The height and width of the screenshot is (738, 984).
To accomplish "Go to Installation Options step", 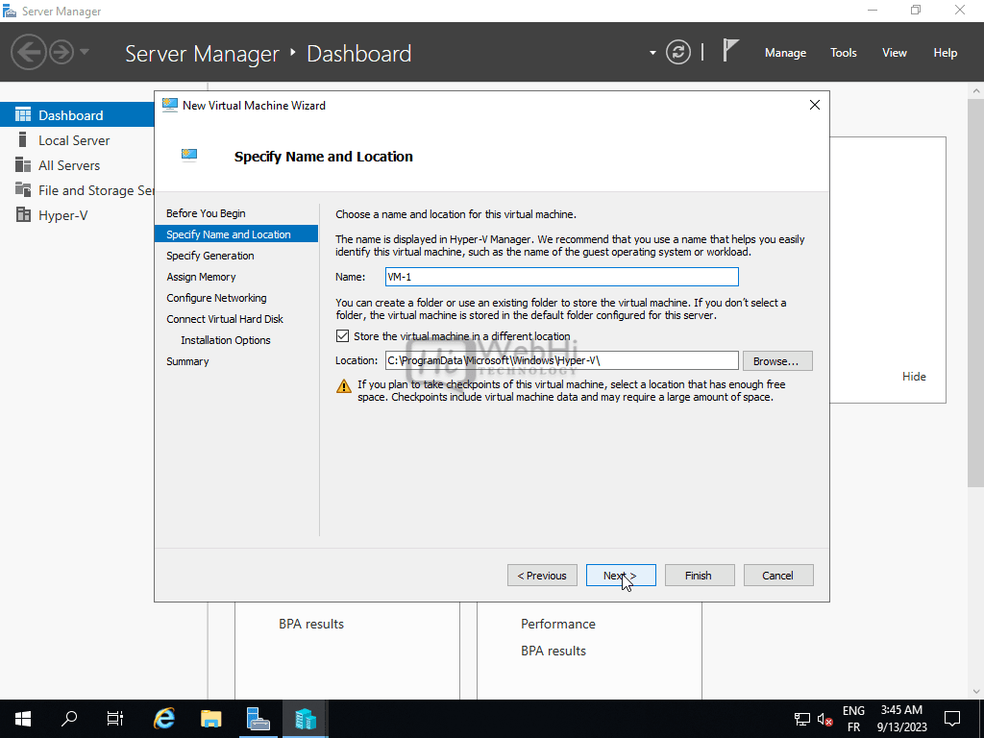I will [225, 340].
